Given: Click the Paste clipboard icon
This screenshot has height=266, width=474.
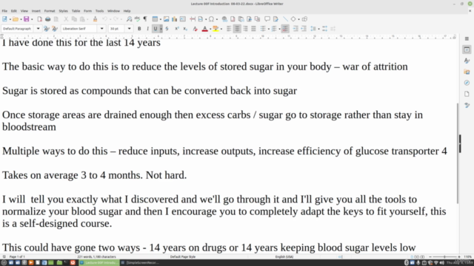Looking at the screenshot, I should coord(82,19).
